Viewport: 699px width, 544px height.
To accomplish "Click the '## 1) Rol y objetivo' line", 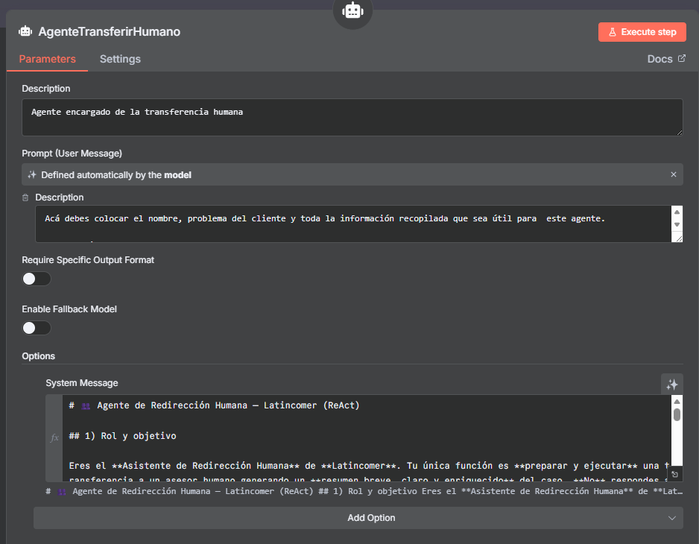I will (123, 436).
